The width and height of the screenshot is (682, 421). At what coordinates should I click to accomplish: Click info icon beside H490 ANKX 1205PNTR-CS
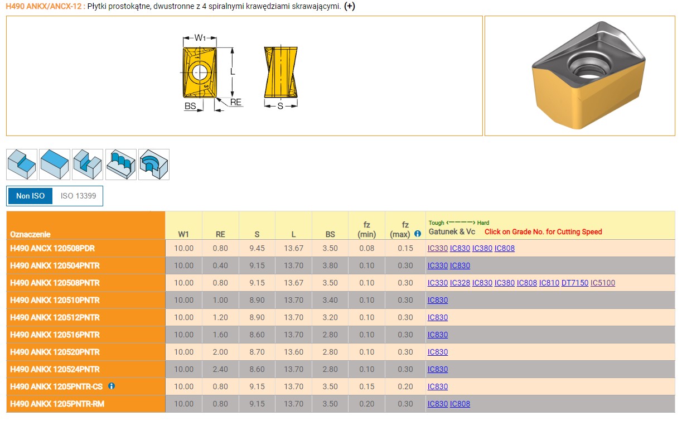pyautogui.click(x=112, y=386)
